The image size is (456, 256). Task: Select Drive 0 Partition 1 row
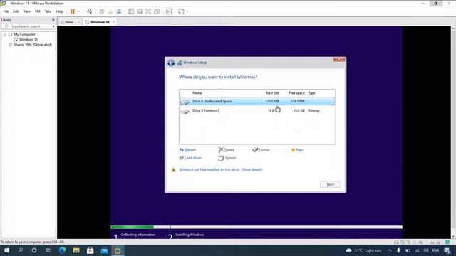(x=257, y=111)
